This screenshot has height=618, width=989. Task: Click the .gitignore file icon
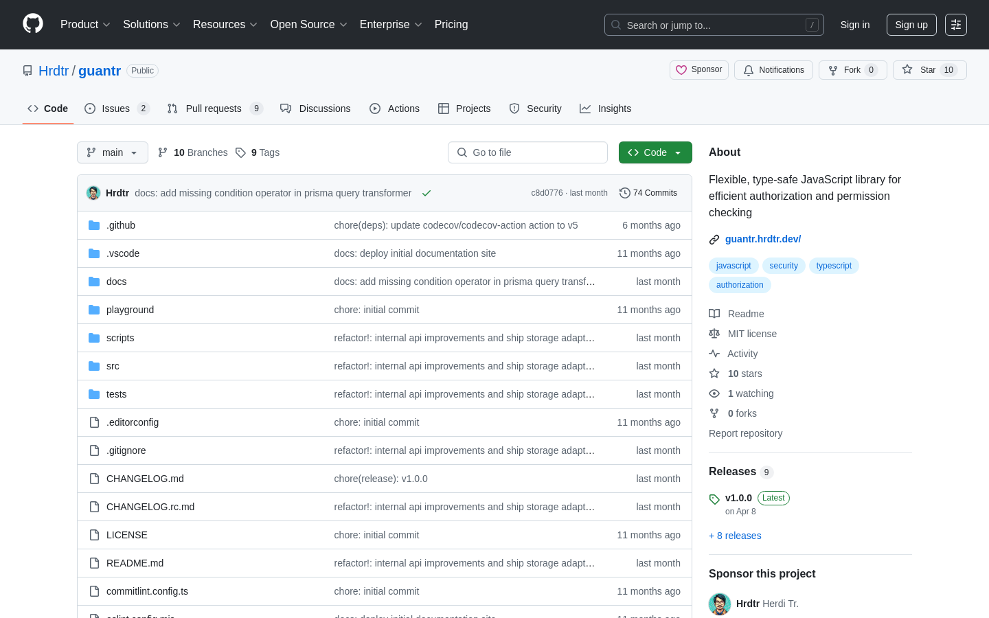(94, 450)
